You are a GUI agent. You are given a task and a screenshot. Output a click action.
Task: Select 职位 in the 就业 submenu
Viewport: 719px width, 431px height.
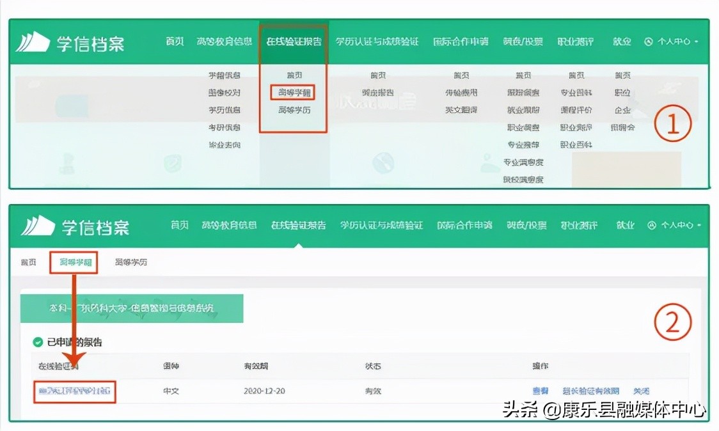[x=622, y=93]
